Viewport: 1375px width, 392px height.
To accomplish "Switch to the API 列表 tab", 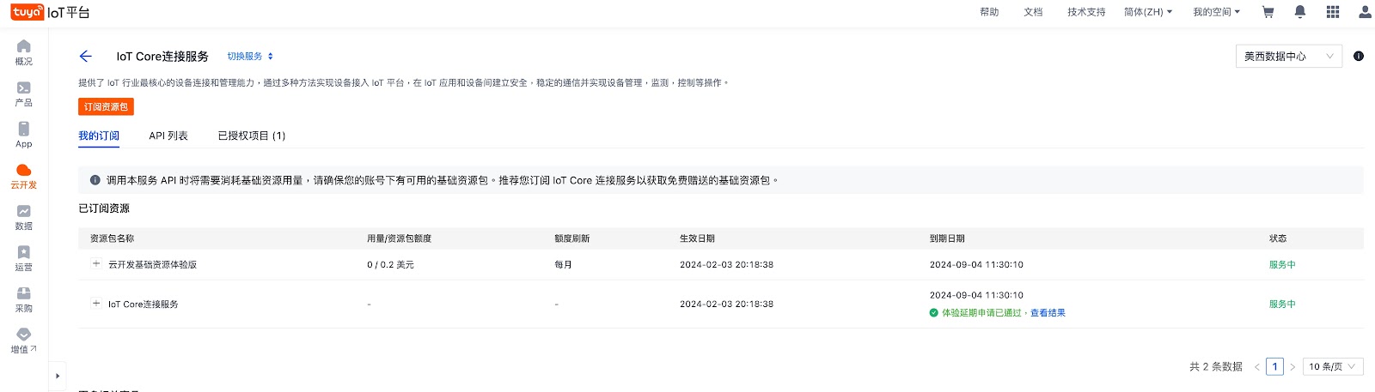I will tap(168, 136).
